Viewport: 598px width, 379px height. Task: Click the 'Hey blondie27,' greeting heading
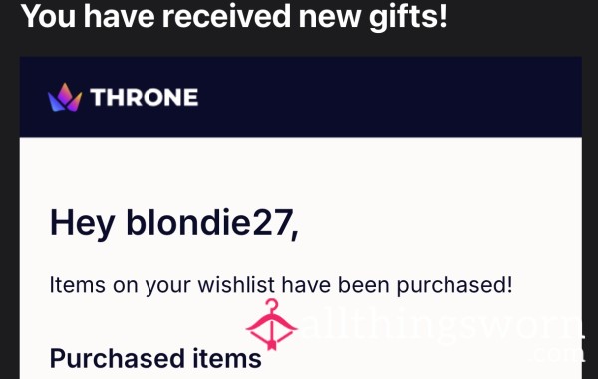pyautogui.click(x=173, y=224)
